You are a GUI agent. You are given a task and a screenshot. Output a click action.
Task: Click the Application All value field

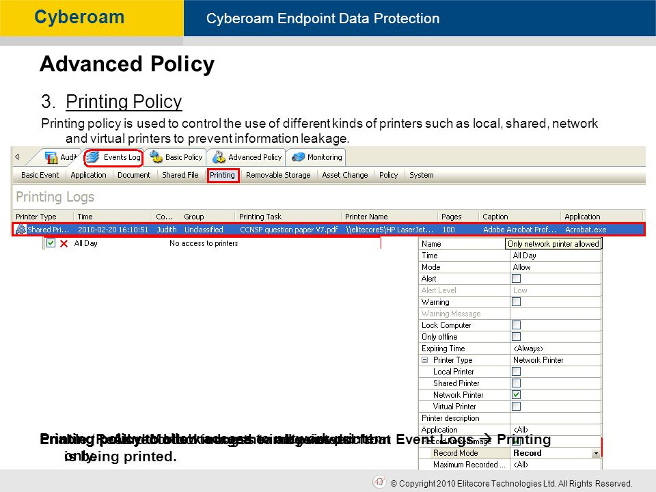pos(556,430)
